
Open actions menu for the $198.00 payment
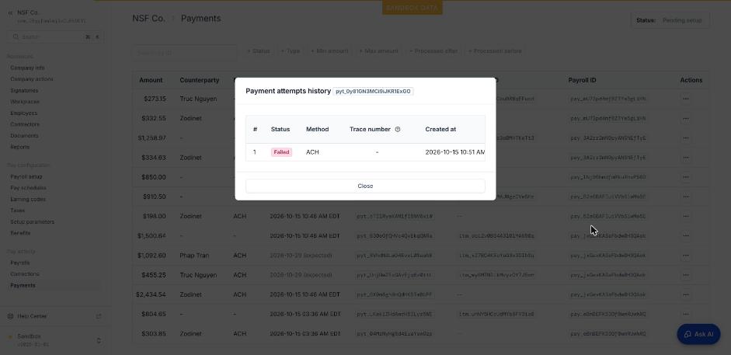point(686,216)
